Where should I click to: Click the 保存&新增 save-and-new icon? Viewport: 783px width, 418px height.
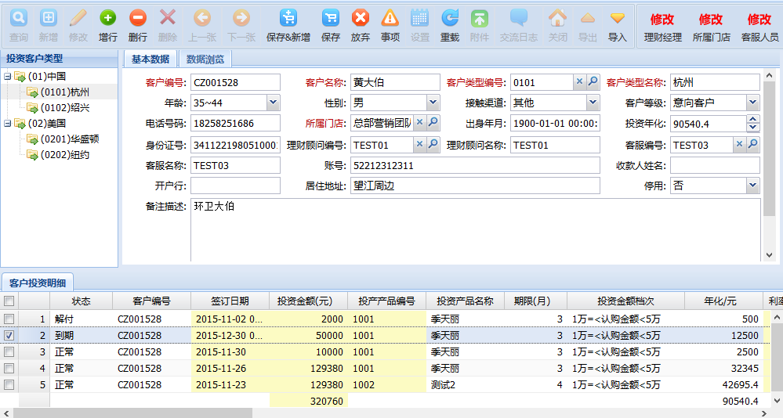288,19
